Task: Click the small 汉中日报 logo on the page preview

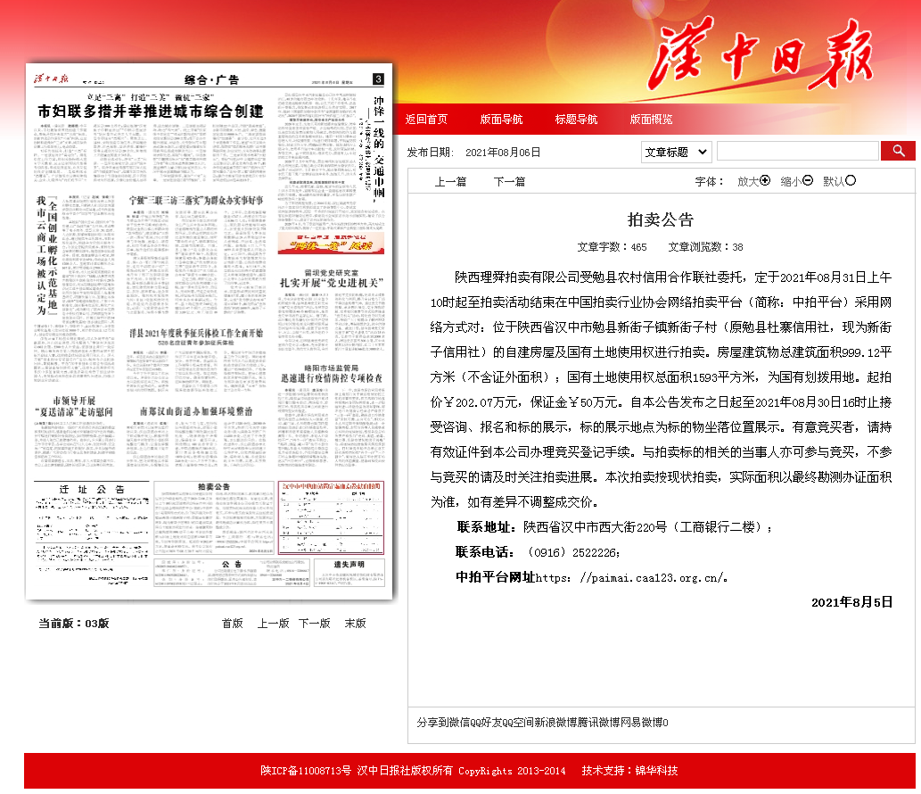Action: (51, 79)
